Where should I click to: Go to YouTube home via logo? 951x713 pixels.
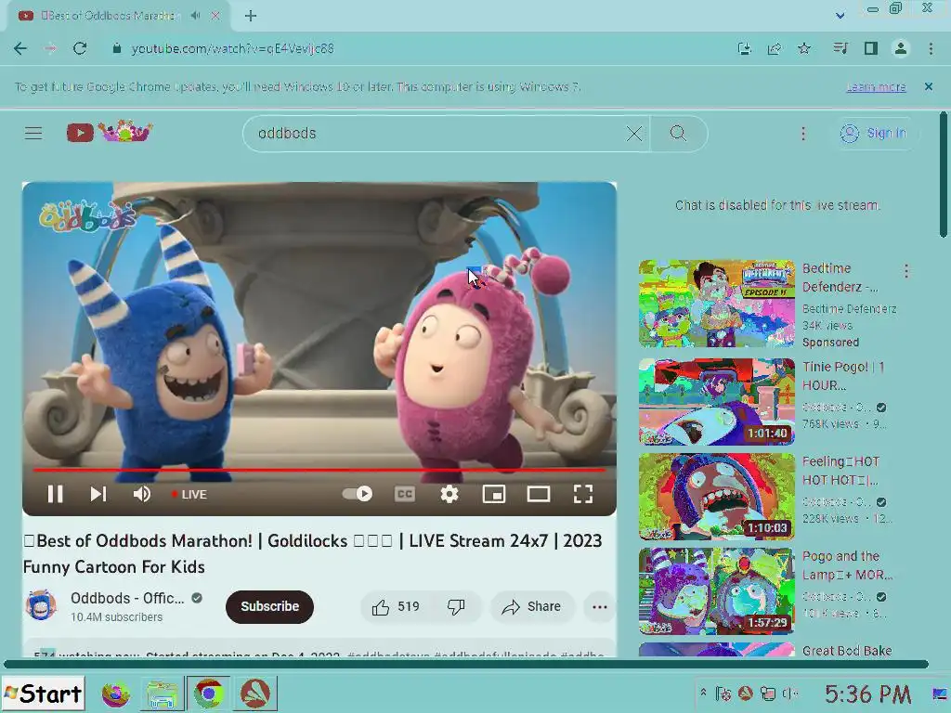coord(110,132)
